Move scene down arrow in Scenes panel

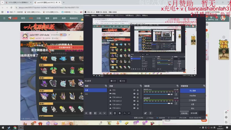tap(104, 113)
